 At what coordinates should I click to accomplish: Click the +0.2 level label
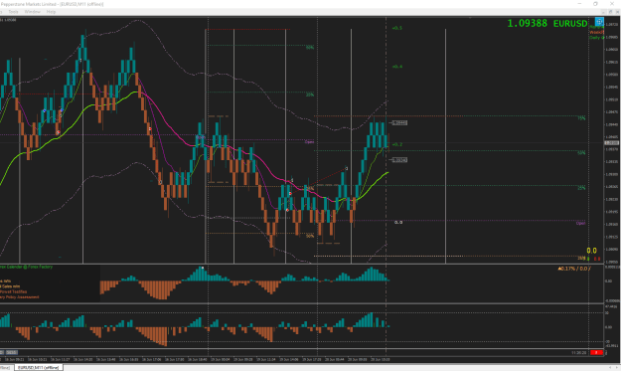[x=396, y=144]
